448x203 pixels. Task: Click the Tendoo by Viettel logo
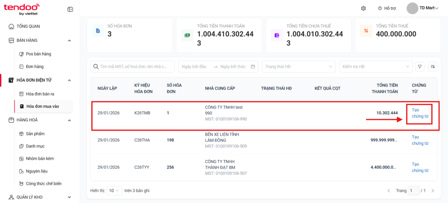pyautogui.click(x=21, y=9)
